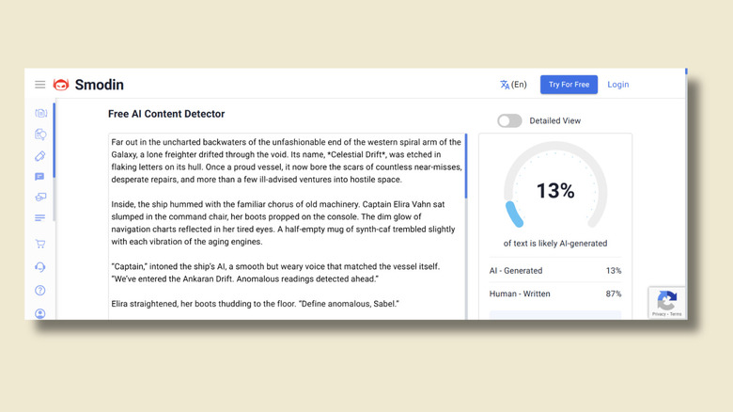Open the help question mark icon

point(39,291)
